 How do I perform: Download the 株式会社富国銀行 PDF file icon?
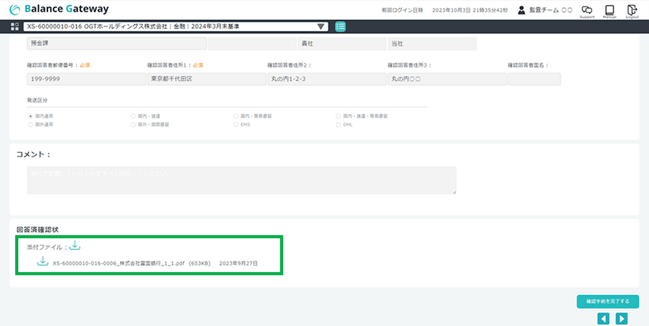[43, 261]
